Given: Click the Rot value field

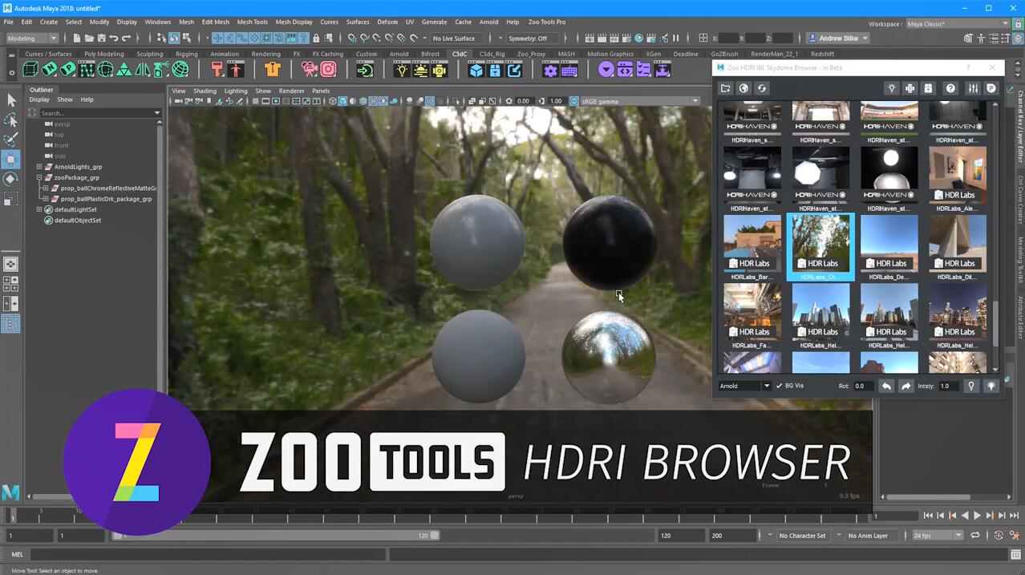Looking at the screenshot, I should tap(863, 386).
